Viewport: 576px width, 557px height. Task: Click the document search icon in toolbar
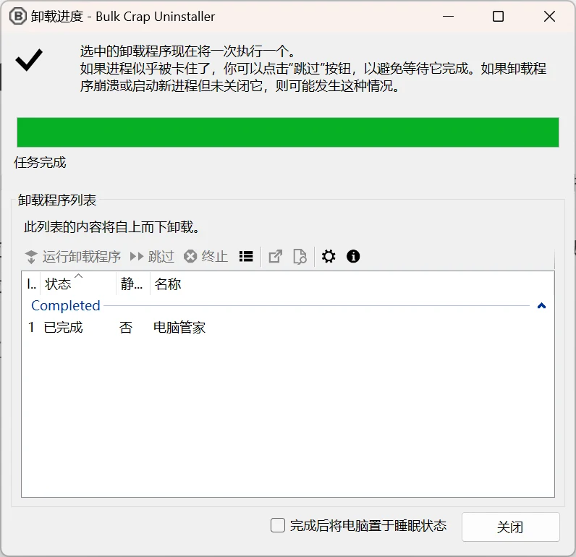[x=300, y=256]
